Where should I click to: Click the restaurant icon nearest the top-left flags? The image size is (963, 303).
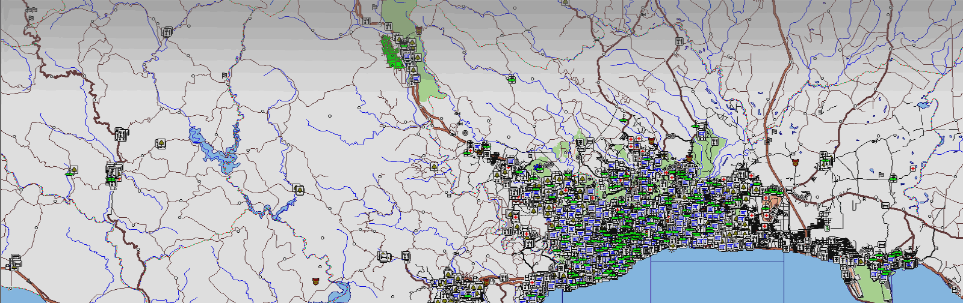click(166, 32)
